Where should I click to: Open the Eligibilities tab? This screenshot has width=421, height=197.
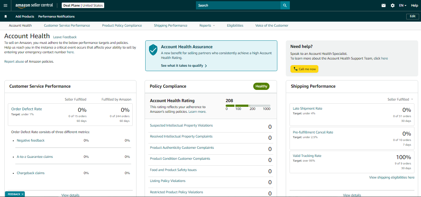[x=235, y=25]
